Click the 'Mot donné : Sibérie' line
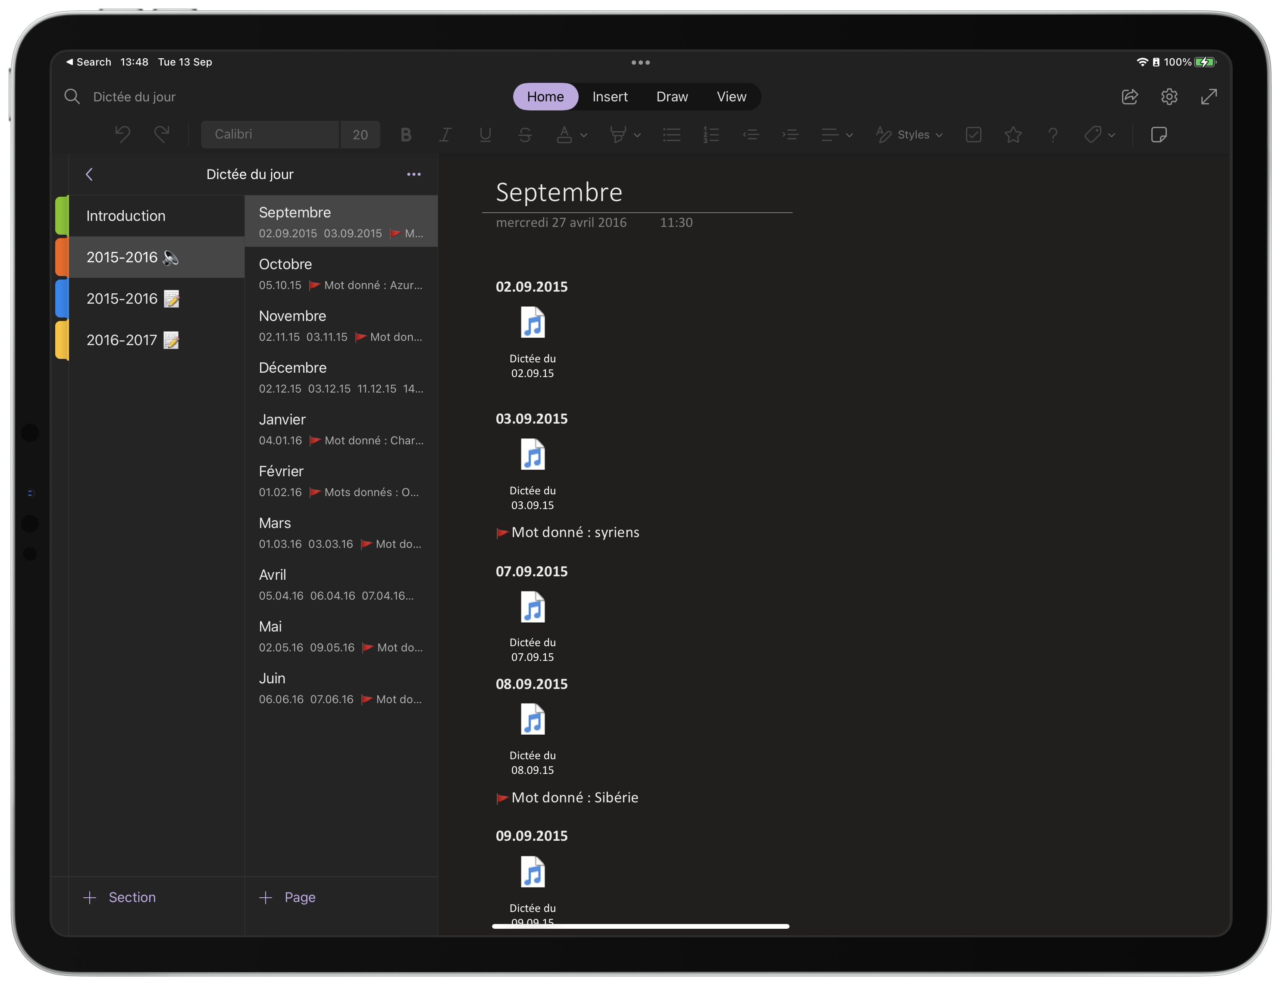The width and height of the screenshot is (1282, 987). [567, 797]
